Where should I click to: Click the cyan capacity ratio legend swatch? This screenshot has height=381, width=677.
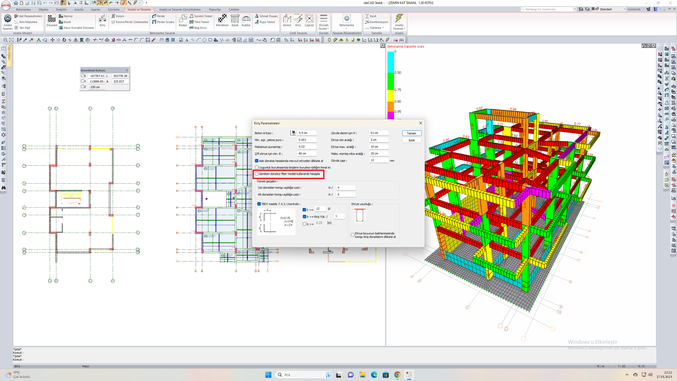[x=391, y=62]
